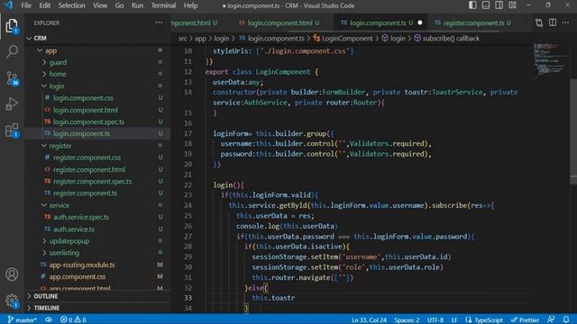The height and width of the screenshot is (324, 577).
Task: Open the errors and warnings indicator
Action: (x=73, y=319)
